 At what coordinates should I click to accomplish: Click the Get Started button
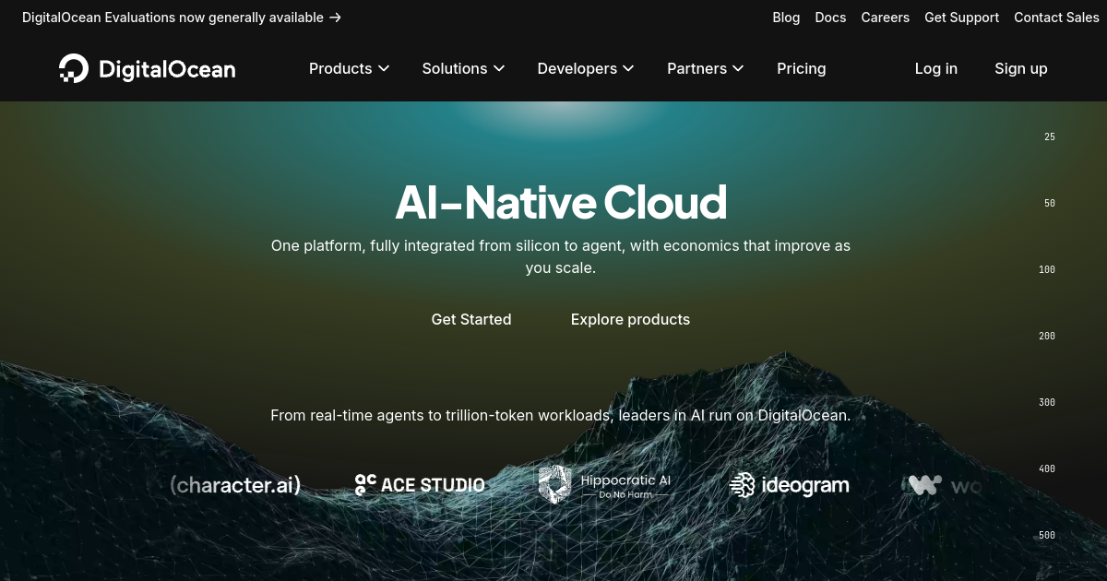pyautogui.click(x=471, y=319)
